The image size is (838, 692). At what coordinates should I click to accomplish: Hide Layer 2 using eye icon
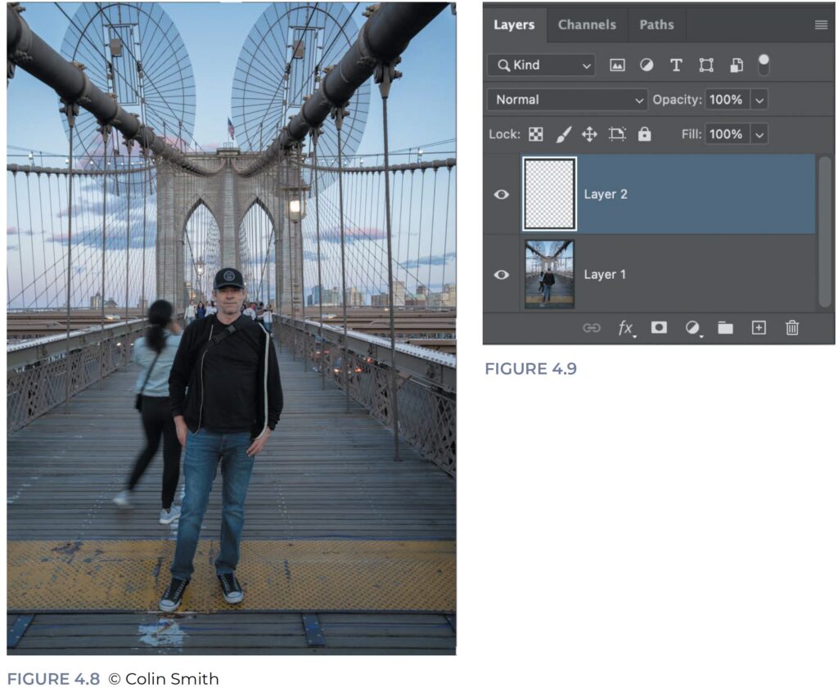tap(502, 195)
